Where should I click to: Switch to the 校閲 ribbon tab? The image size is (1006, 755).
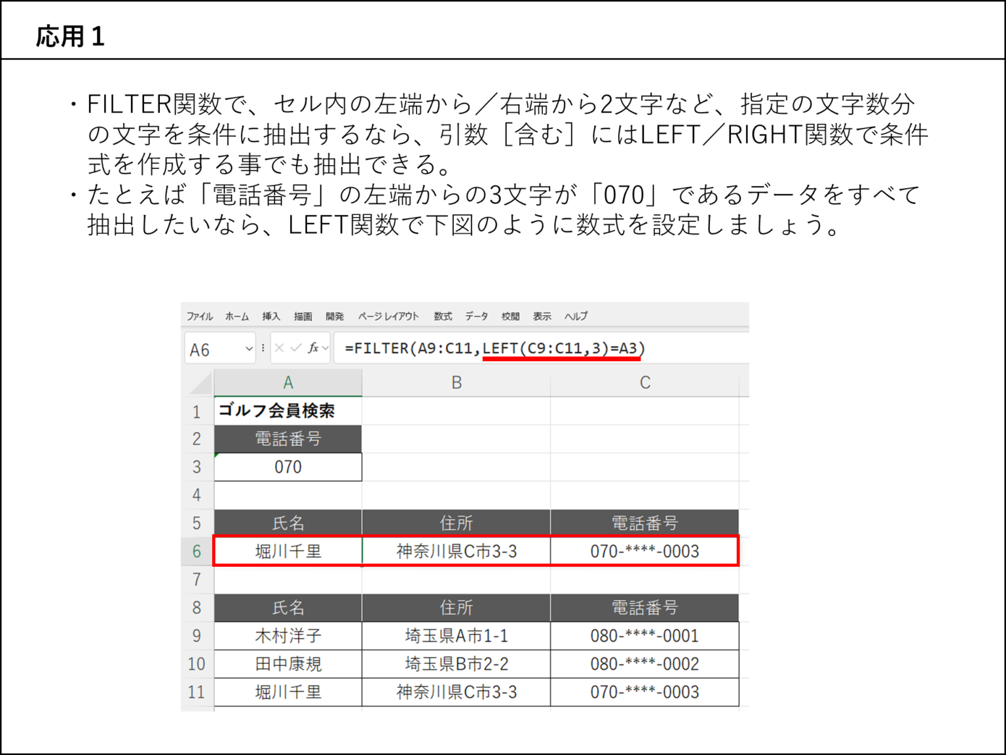coord(510,316)
